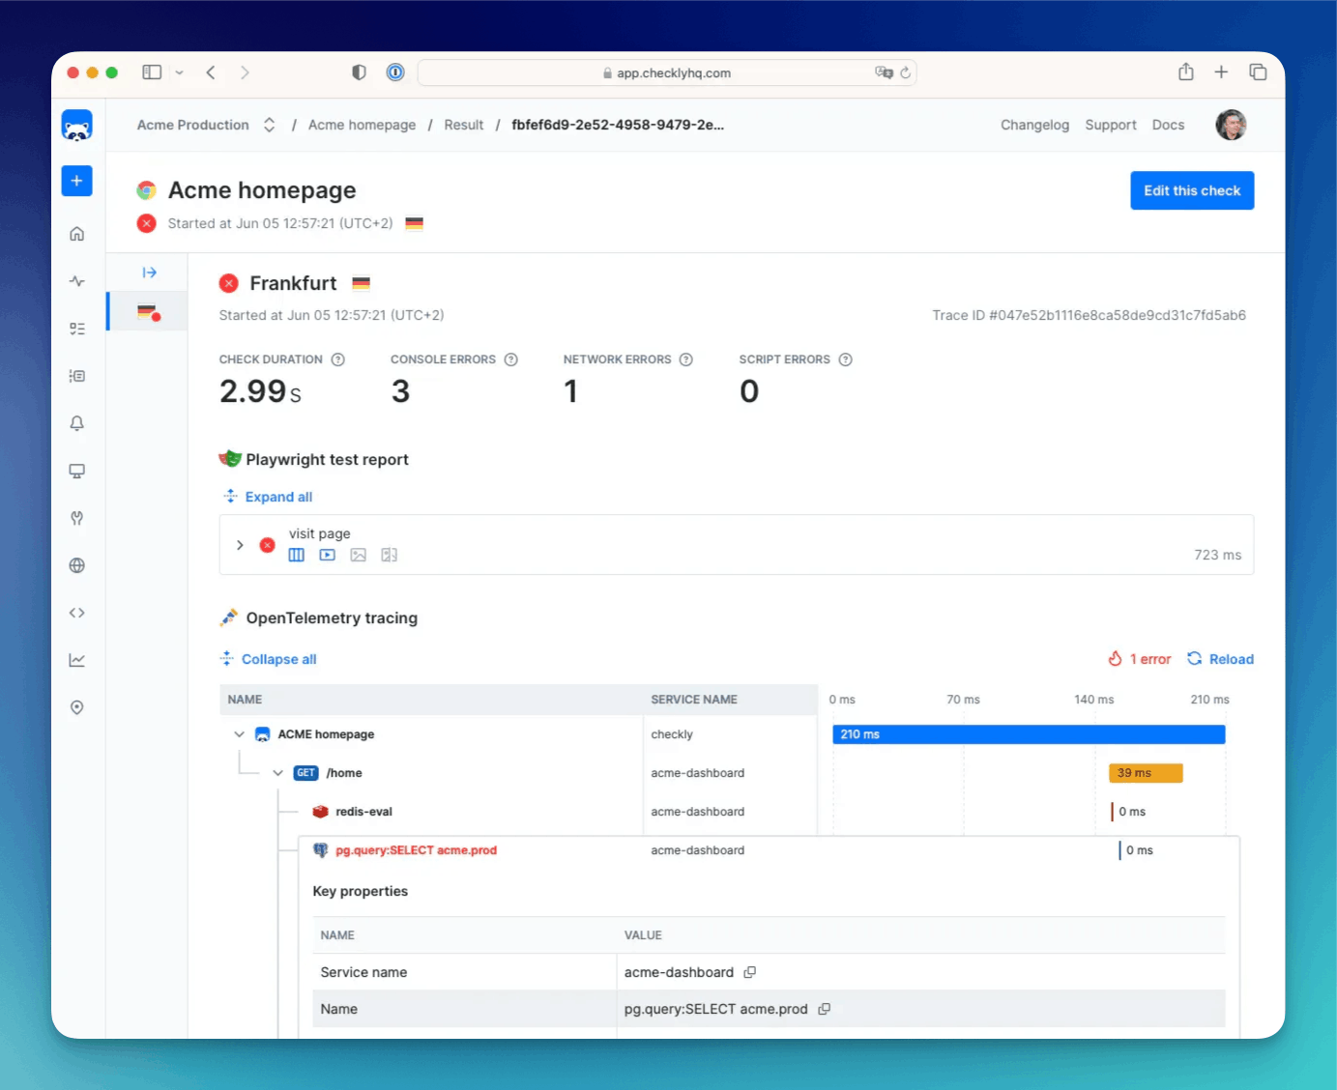1337x1090 pixels.
Task: Select the German flag failed location tab
Action: [x=148, y=312]
